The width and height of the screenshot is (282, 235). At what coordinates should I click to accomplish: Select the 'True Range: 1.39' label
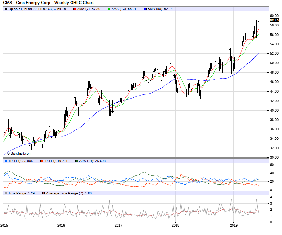click(21, 193)
